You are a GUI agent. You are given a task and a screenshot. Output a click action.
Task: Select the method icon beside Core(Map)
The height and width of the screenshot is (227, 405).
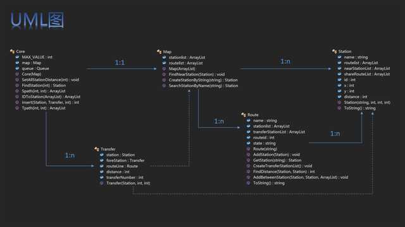click(x=17, y=74)
